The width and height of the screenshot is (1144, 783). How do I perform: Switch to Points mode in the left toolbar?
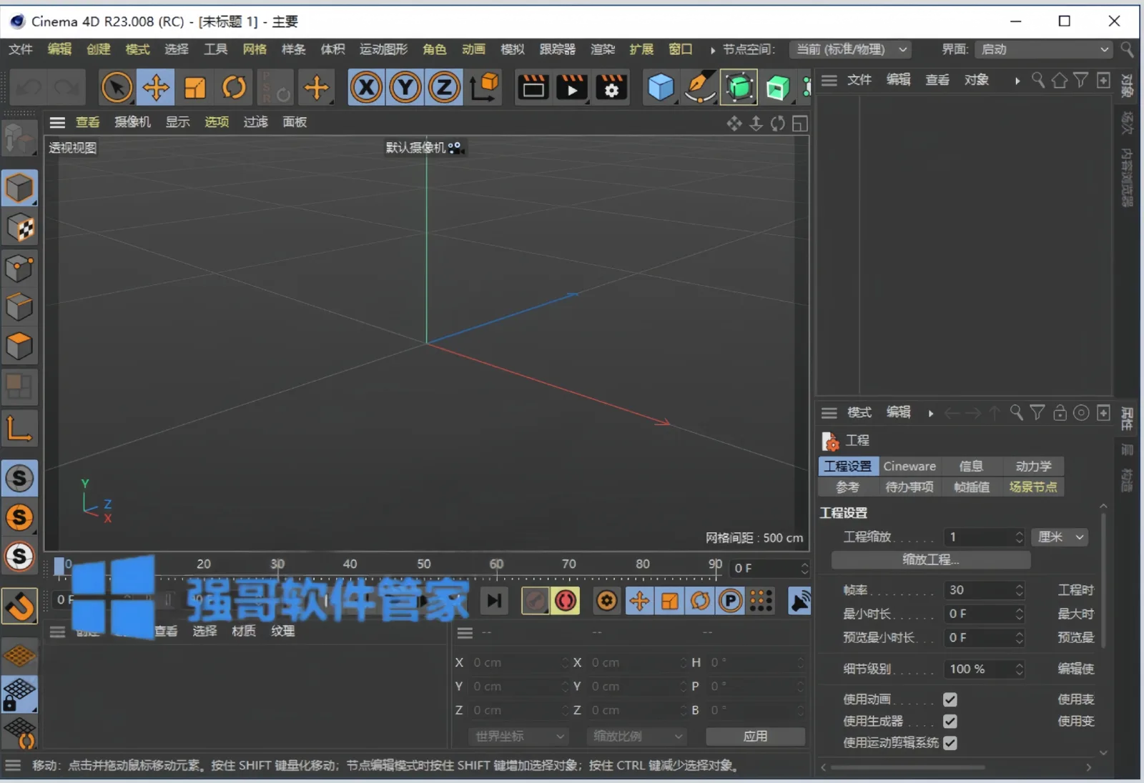tap(19, 269)
